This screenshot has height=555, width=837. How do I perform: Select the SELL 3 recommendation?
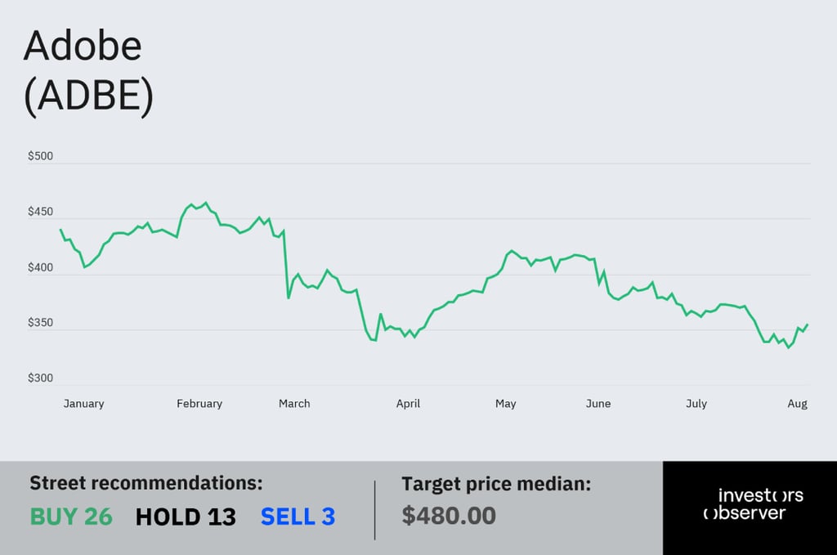point(298,517)
